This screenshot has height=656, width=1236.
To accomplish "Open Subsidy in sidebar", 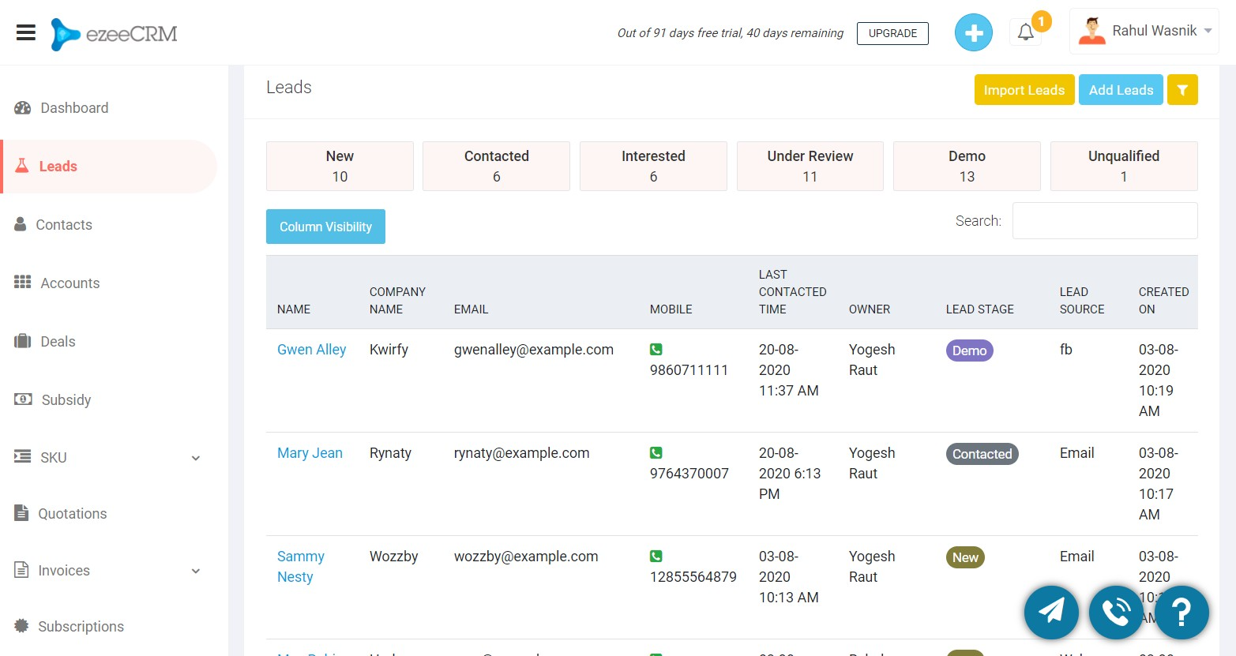I will tap(66, 400).
